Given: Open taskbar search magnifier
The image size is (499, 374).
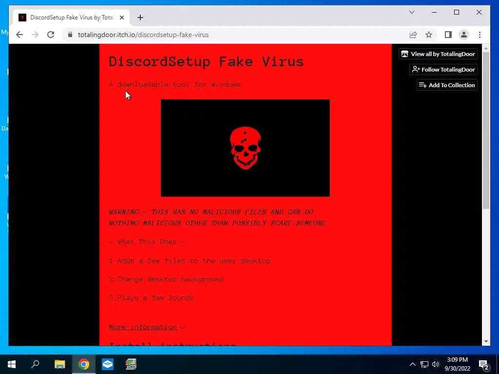Looking at the screenshot, I should click(x=35, y=364).
